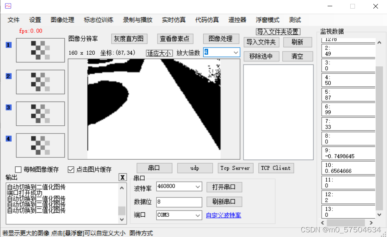Image resolution: width=387 pixels, height=237 pixels.
Task: Click the 监视数据 horizontal scrollbar thumb
Action: coord(346,223)
